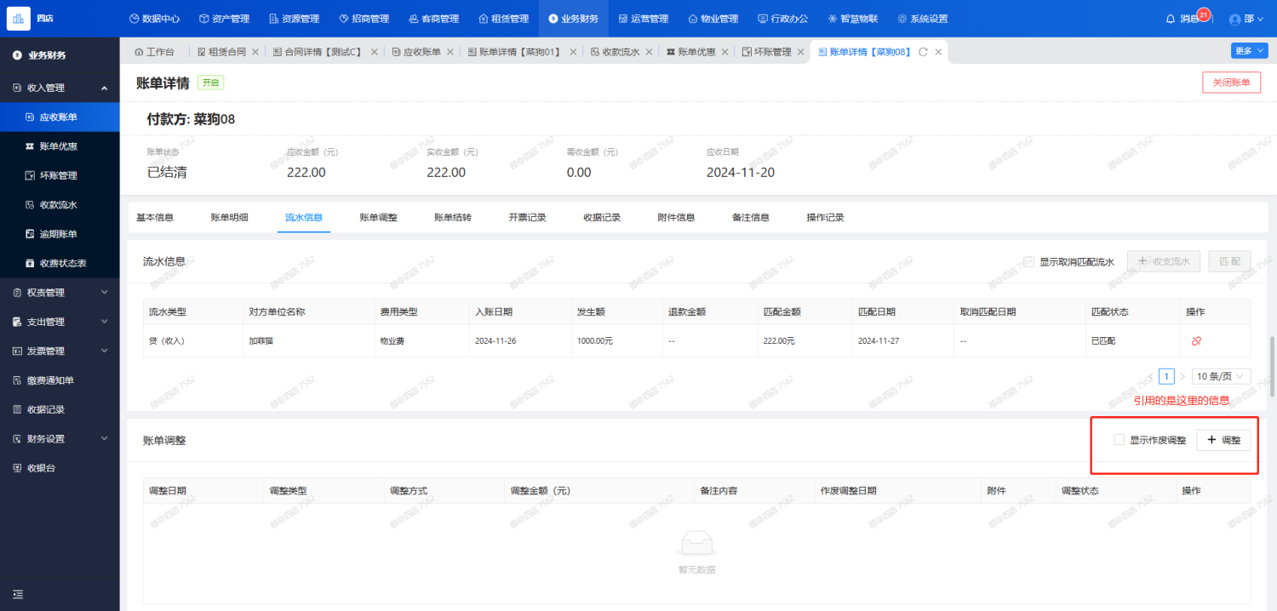Refresh the 账单详情【菜狗08】tab
This screenshot has height=611, width=1277.
click(923, 52)
